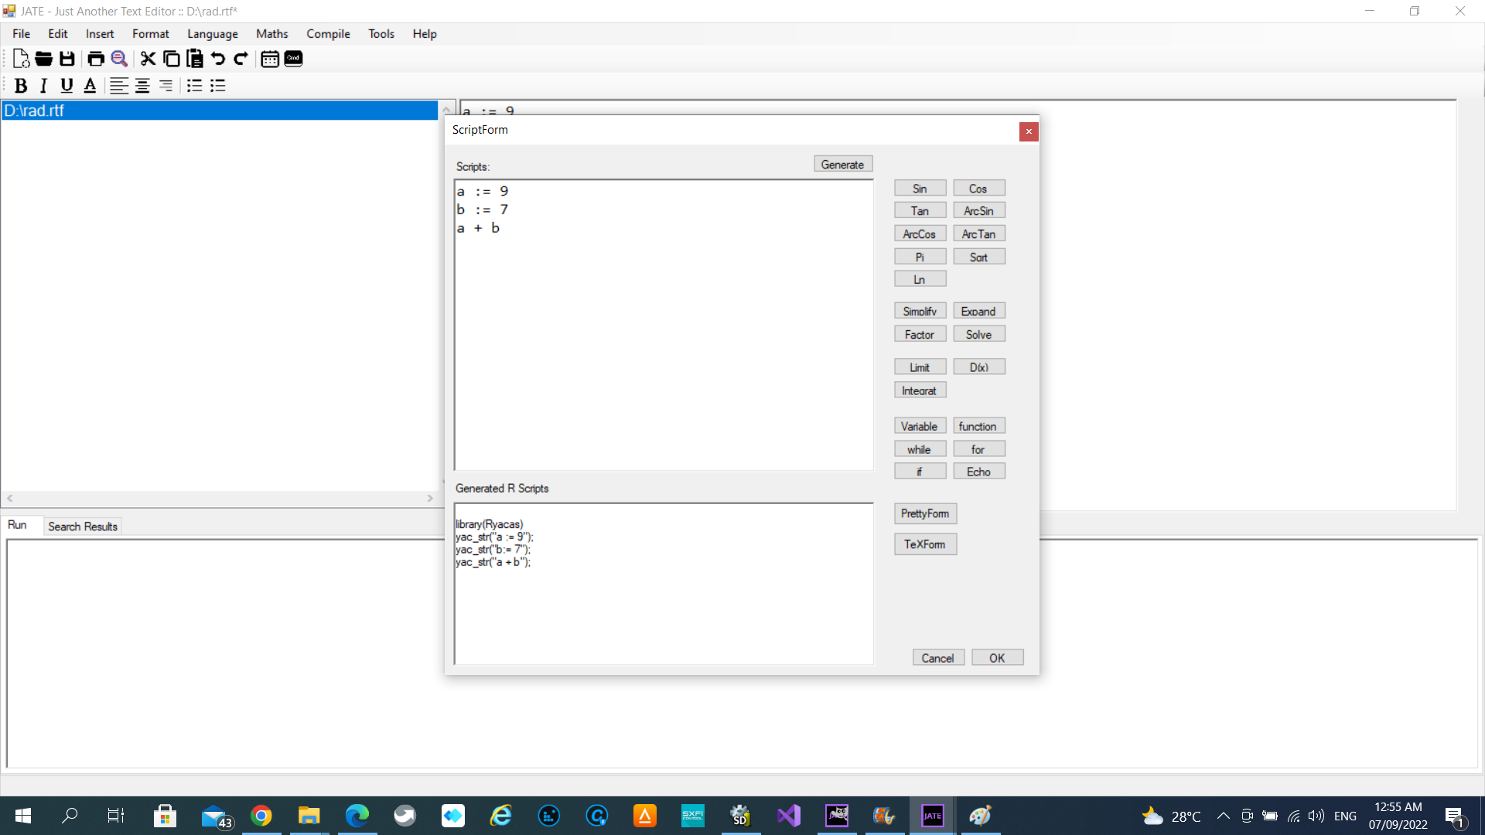Switch to Search Results tab
1485x835 pixels.
[x=83, y=527]
